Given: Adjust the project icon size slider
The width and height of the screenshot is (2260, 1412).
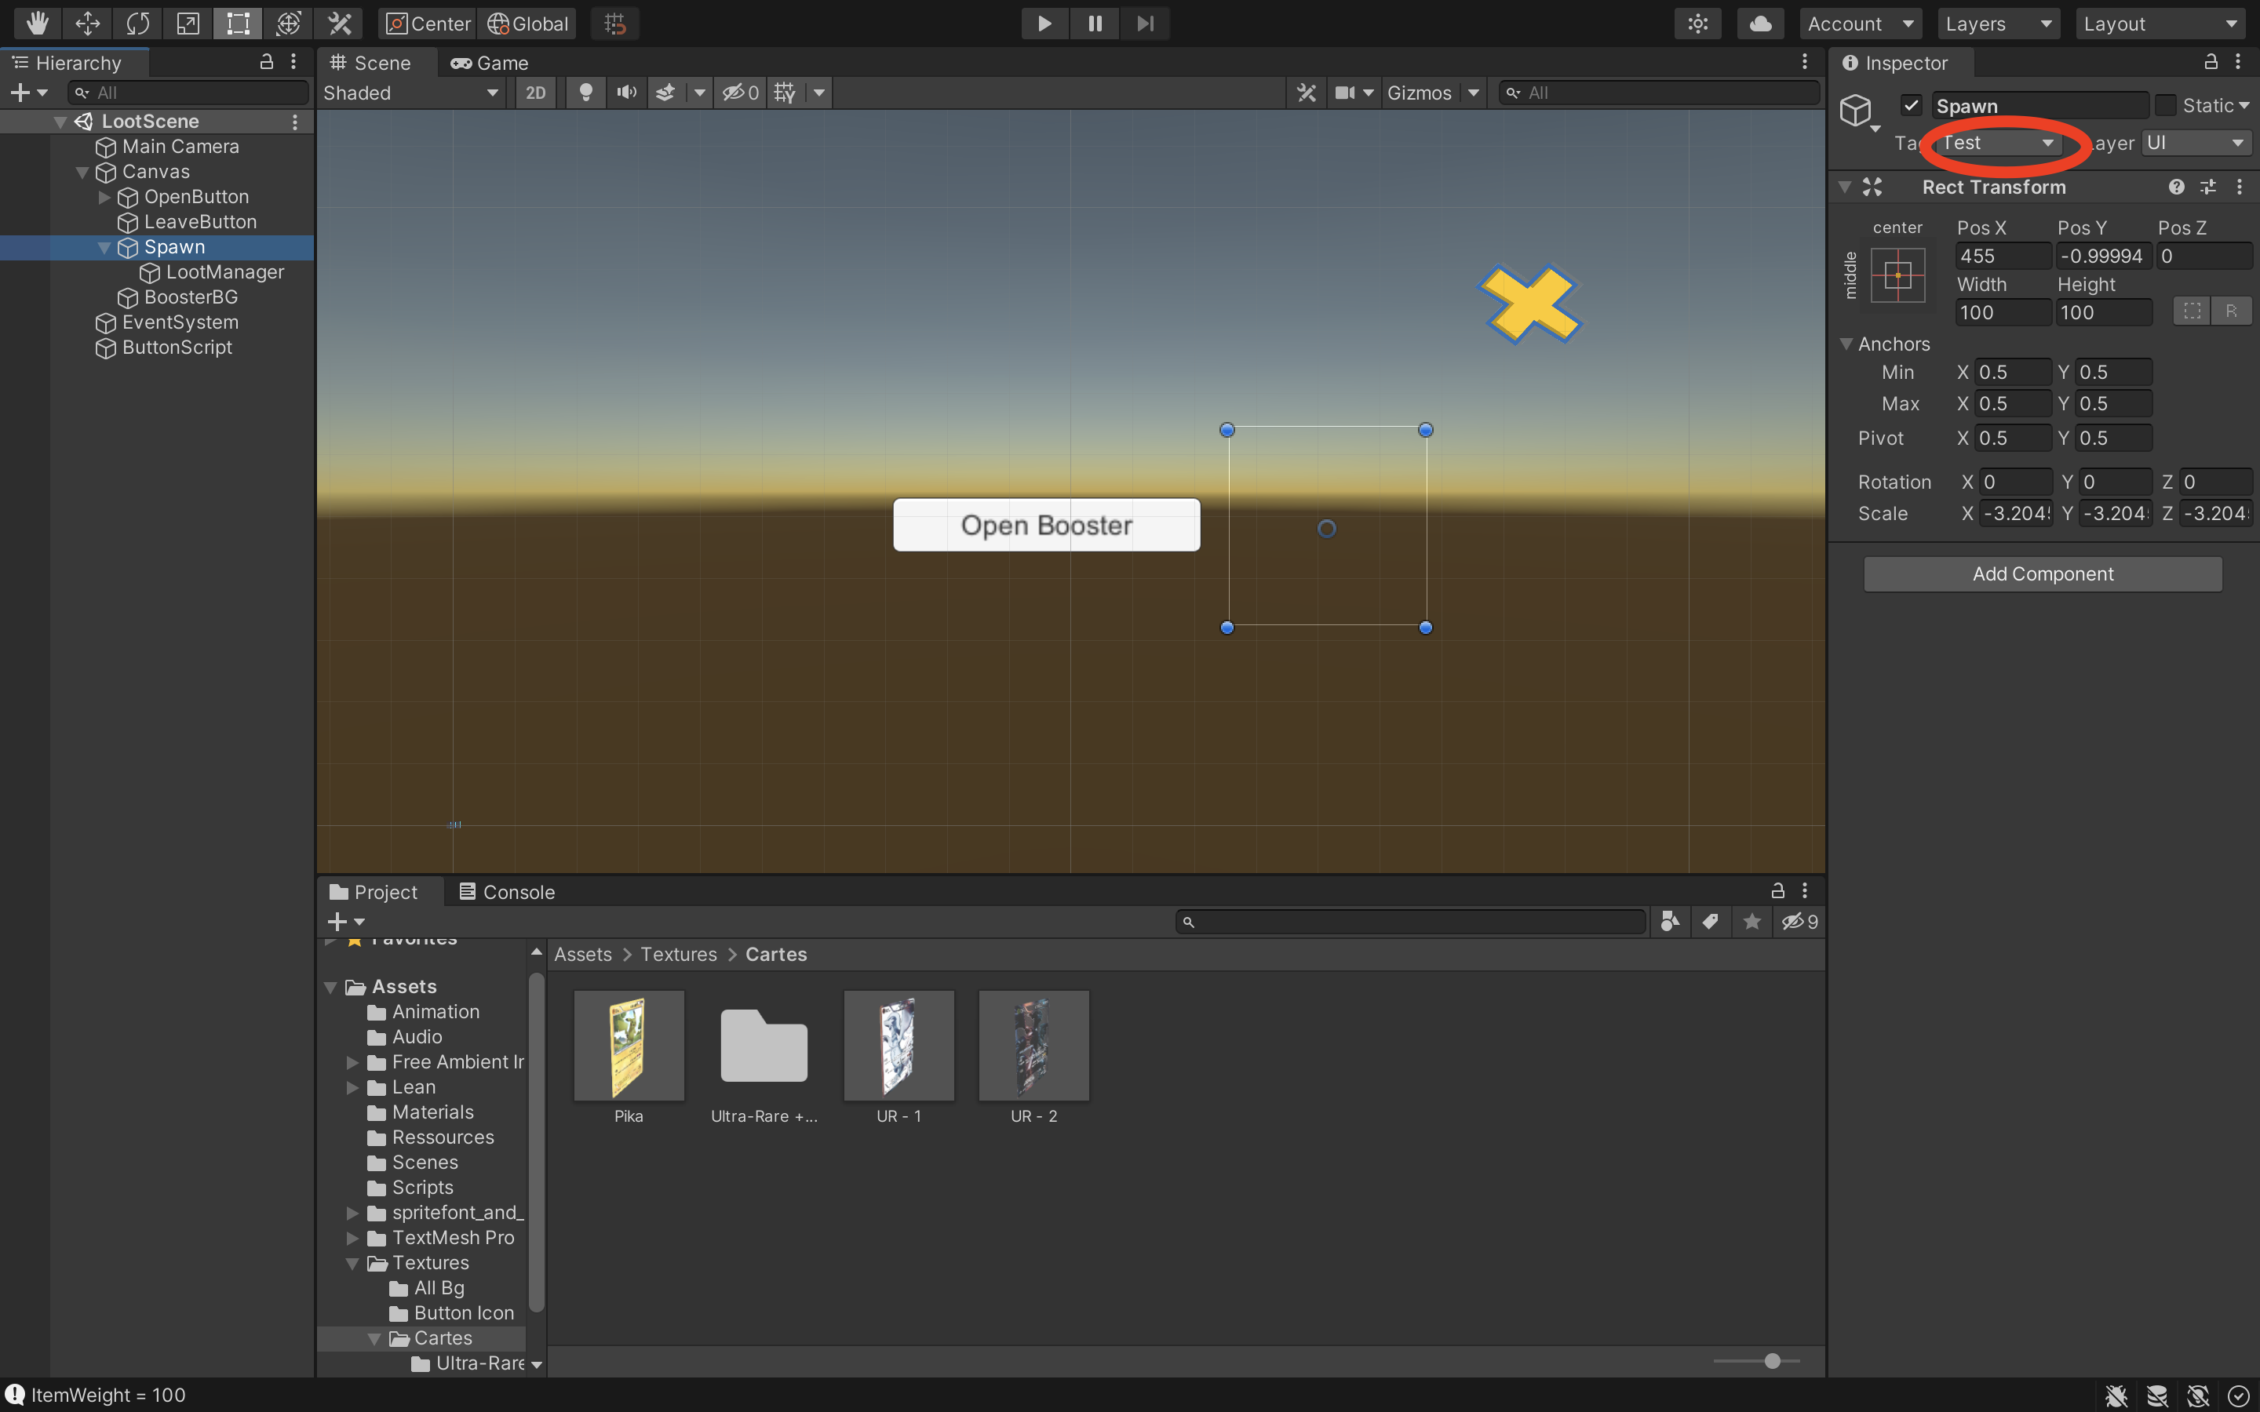Looking at the screenshot, I should click(x=1772, y=1361).
